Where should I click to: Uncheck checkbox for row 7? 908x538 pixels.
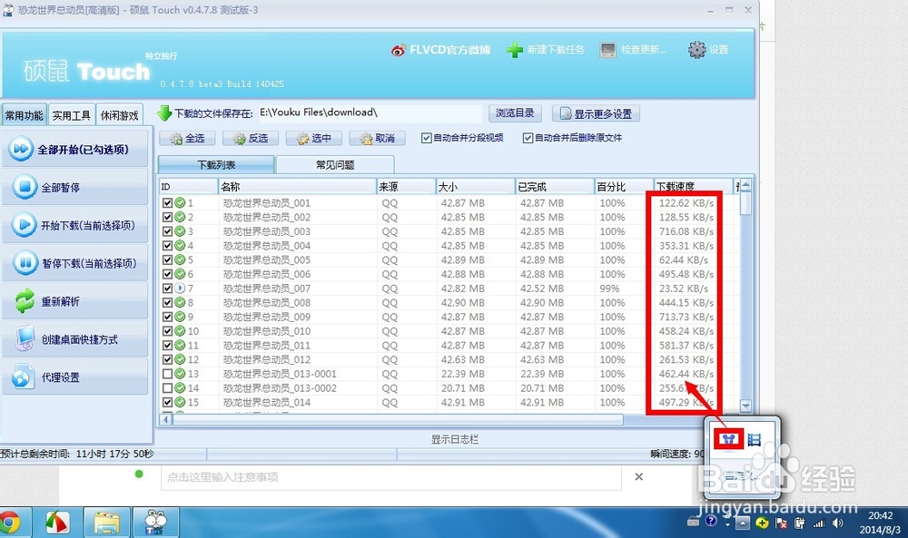167,289
